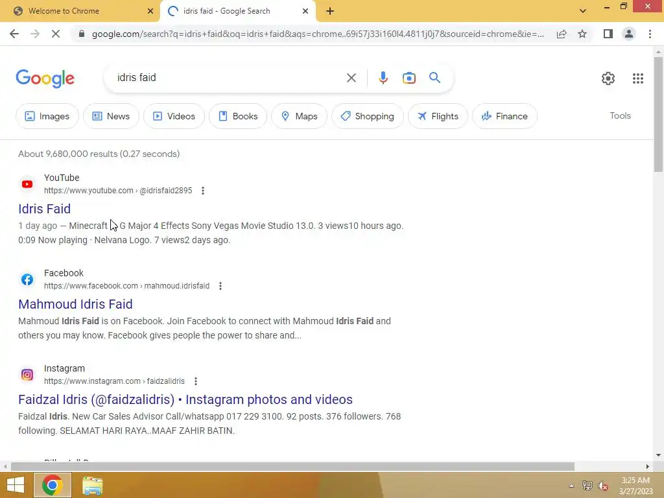The height and width of the screenshot is (498, 664).
Task: Click the scroll down arrow of the vertical scrollbar
Action: pos(658,455)
